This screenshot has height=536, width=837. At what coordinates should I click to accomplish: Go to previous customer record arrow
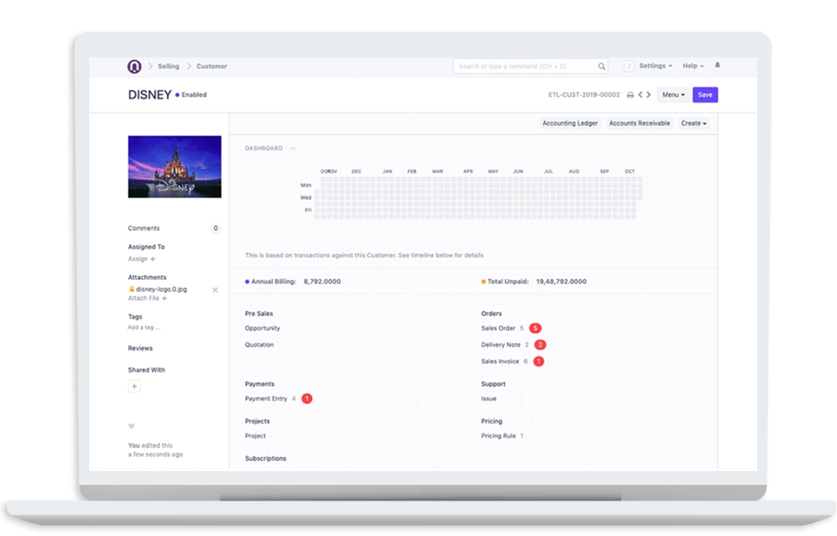pos(640,95)
